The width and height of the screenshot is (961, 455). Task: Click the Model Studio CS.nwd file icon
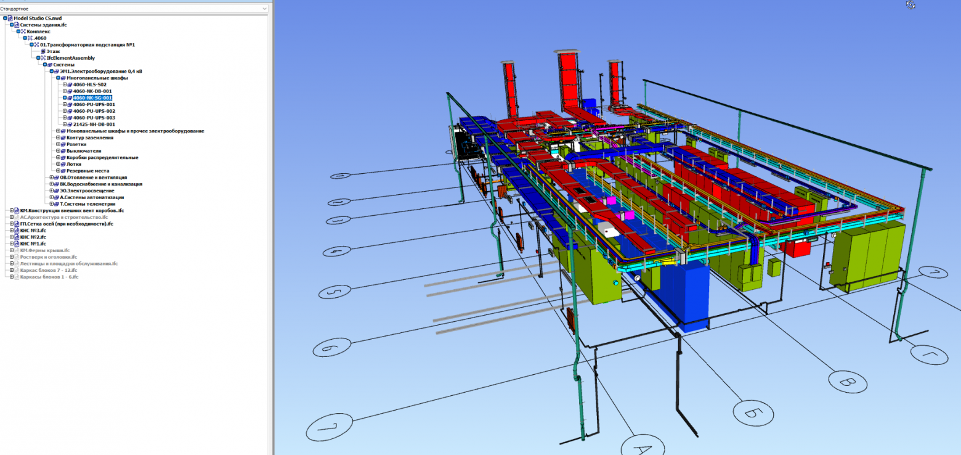click(10, 18)
